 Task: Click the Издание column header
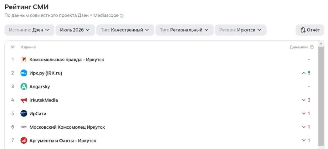click(28, 47)
